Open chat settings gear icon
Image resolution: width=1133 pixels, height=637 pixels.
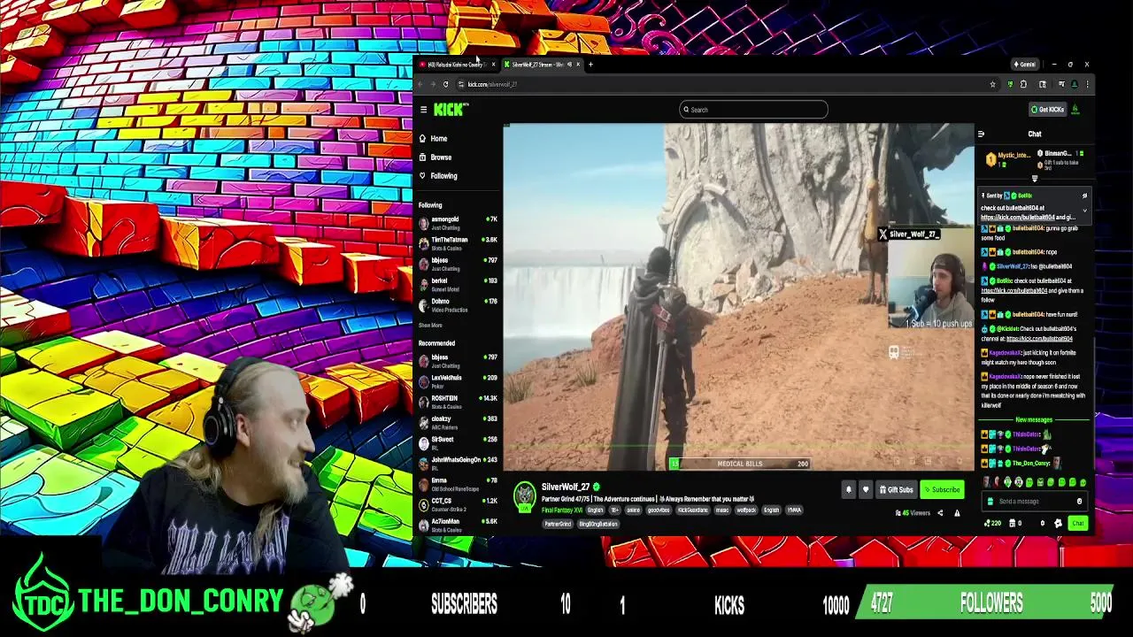coord(1058,523)
